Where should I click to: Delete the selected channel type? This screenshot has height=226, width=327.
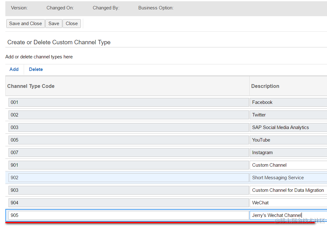36,69
